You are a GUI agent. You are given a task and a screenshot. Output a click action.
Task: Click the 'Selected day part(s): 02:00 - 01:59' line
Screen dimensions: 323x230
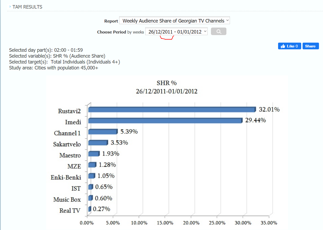[46, 50]
